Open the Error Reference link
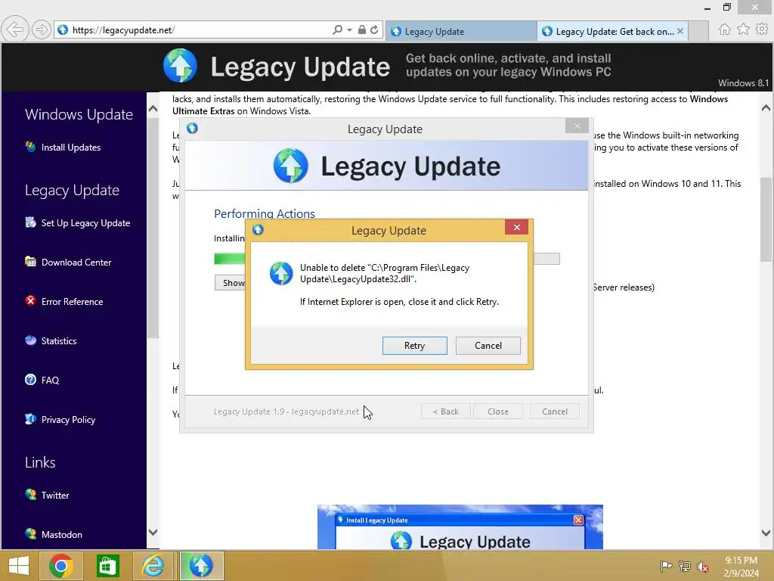 72,301
